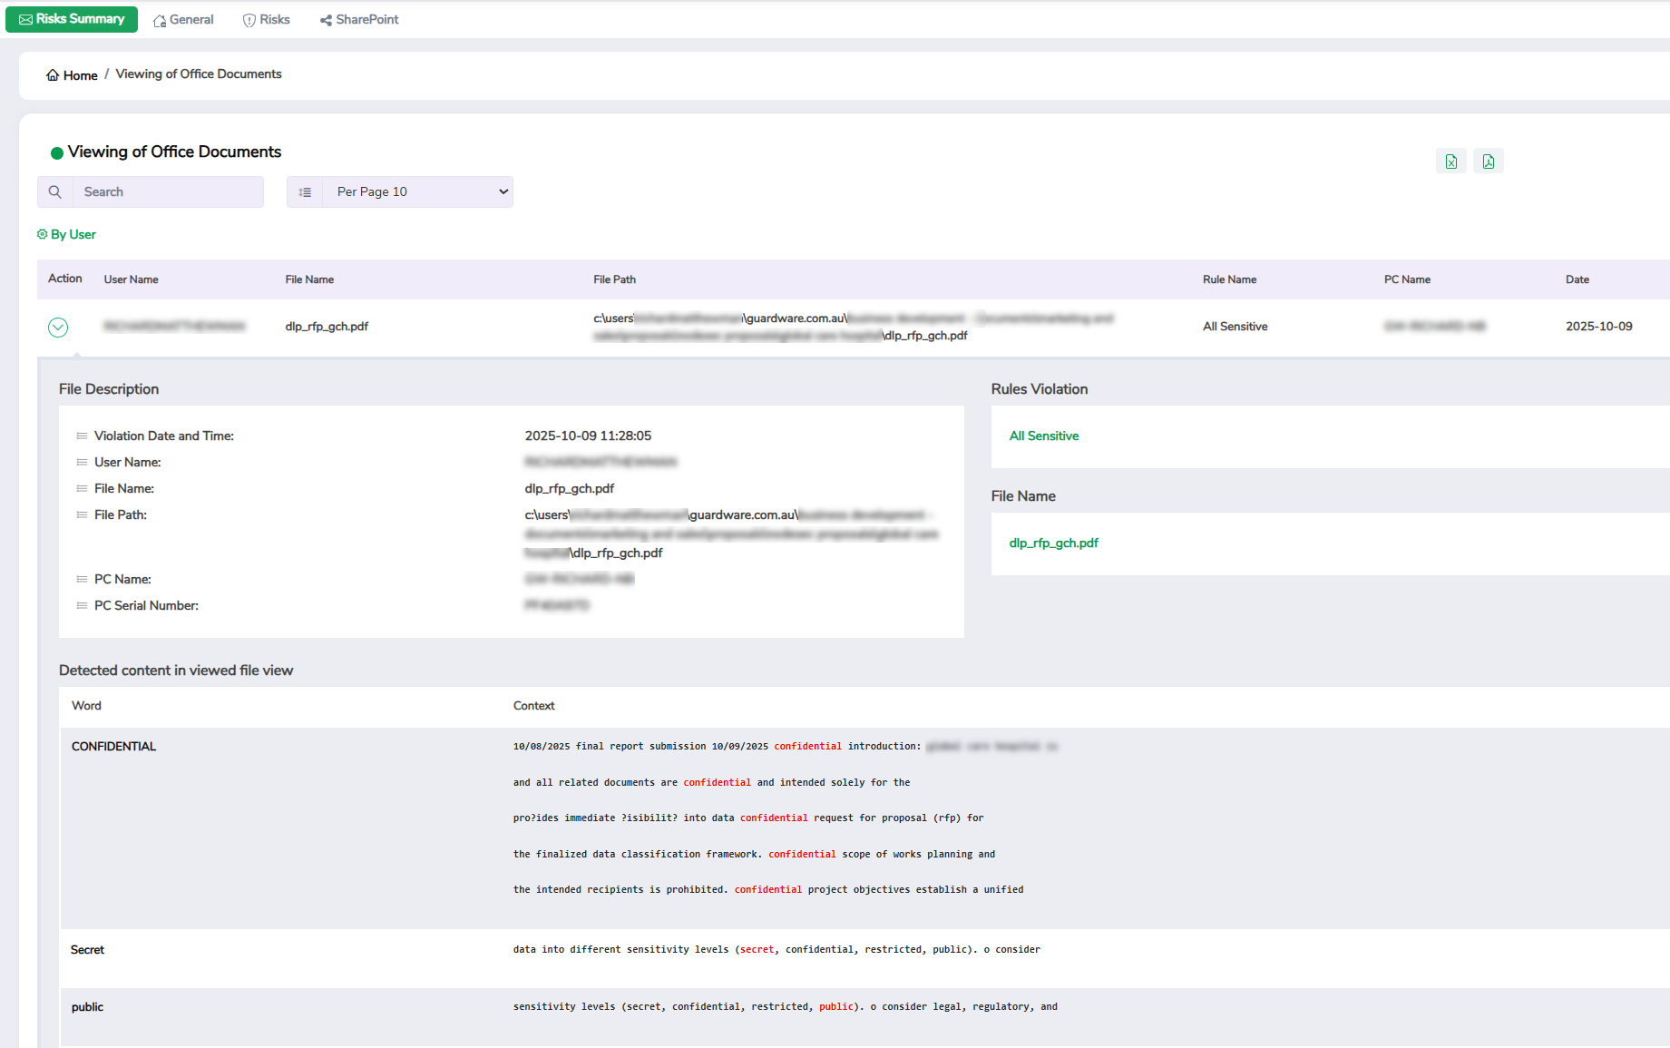Click the search magnifier icon
The height and width of the screenshot is (1048, 1670).
tap(55, 192)
